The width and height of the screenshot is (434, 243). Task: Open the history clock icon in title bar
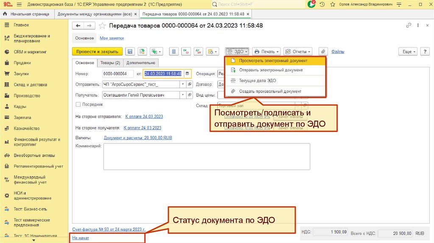322,4
